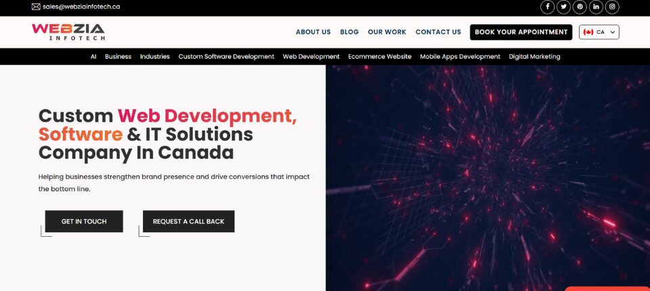The width and height of the screenshot is (650, 291).
Task: Open the Industries menu
Action: pos(154,56)
